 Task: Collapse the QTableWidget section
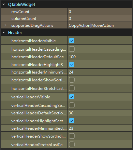tap(4, 5)
